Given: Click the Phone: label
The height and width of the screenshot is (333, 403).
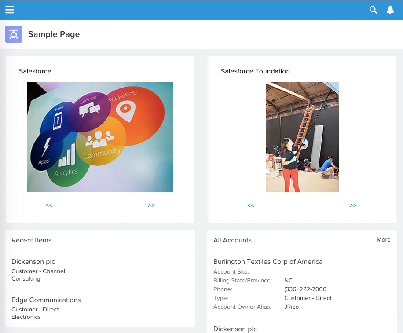Looking at the screenshot, I should tap(223, 289).
